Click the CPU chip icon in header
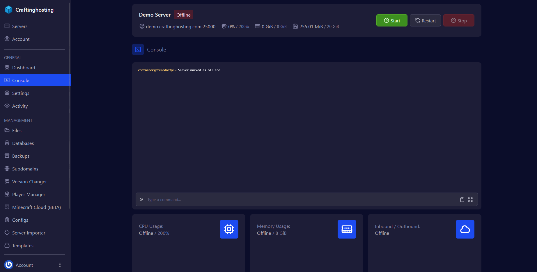The image size is (537, 272). point(224,26)
